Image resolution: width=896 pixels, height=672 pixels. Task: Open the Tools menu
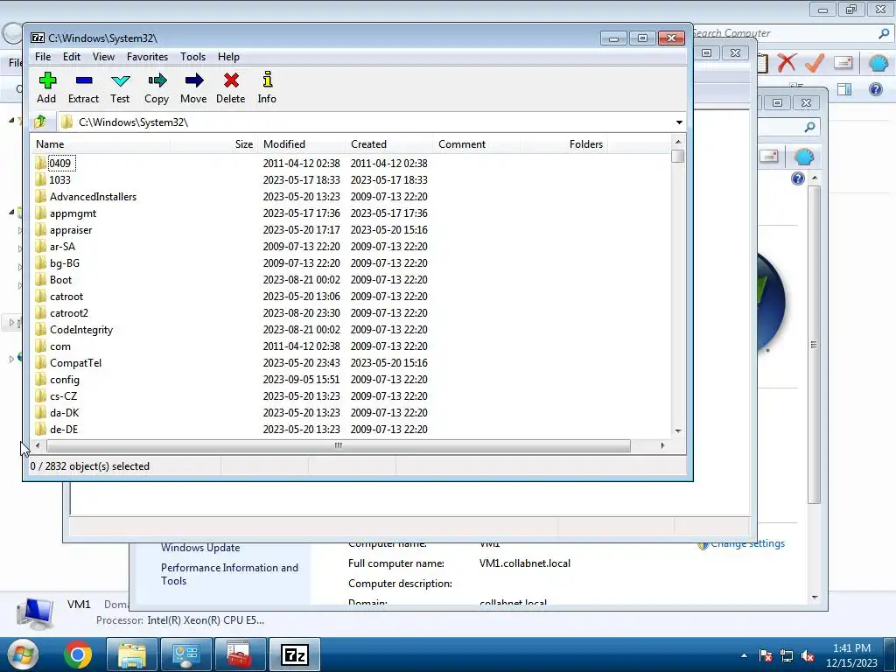pyautogui.click(x=192, y=57)
